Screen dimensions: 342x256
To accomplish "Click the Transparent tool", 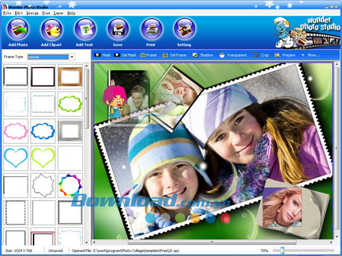I will (233, 55).
